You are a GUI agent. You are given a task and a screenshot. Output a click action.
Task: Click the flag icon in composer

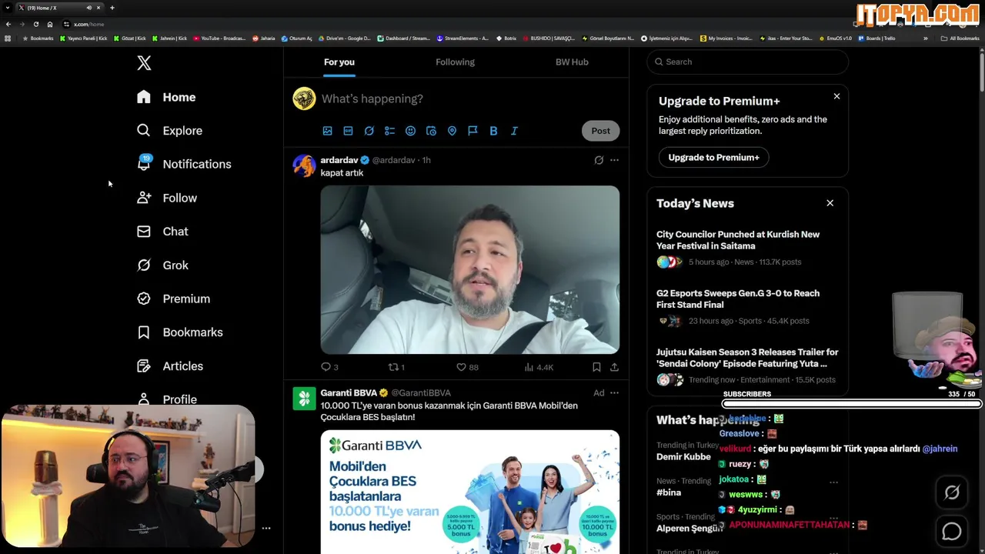tap(472, 131)
